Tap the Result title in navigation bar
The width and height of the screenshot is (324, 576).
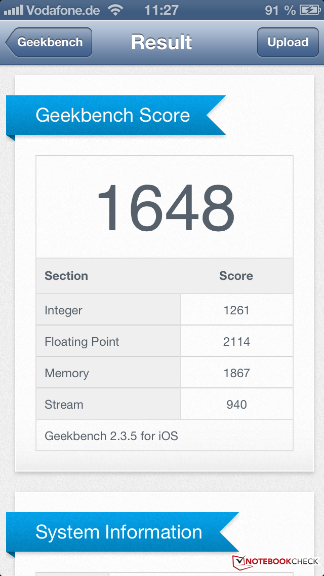(161, 42)
